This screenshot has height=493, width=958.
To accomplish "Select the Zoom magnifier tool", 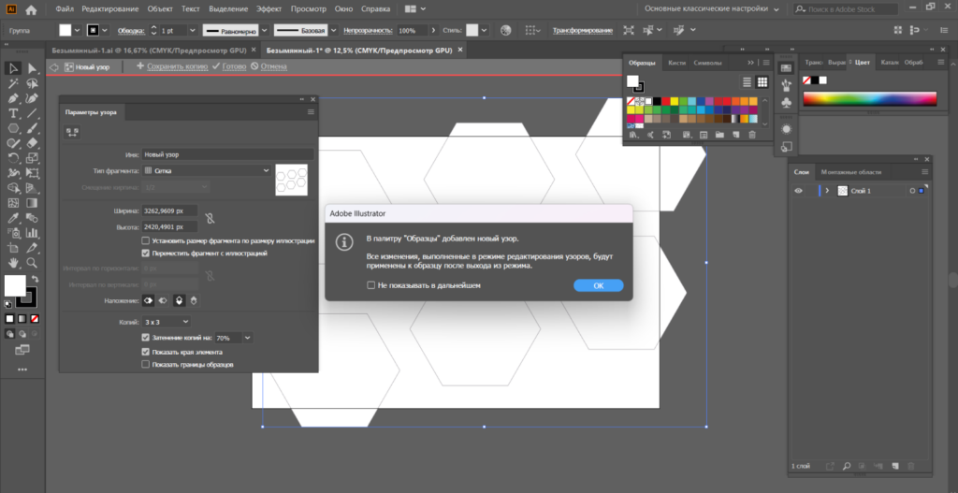I will [x=33, y=263].
